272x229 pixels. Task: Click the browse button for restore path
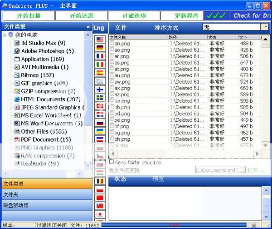coord(242,170)
